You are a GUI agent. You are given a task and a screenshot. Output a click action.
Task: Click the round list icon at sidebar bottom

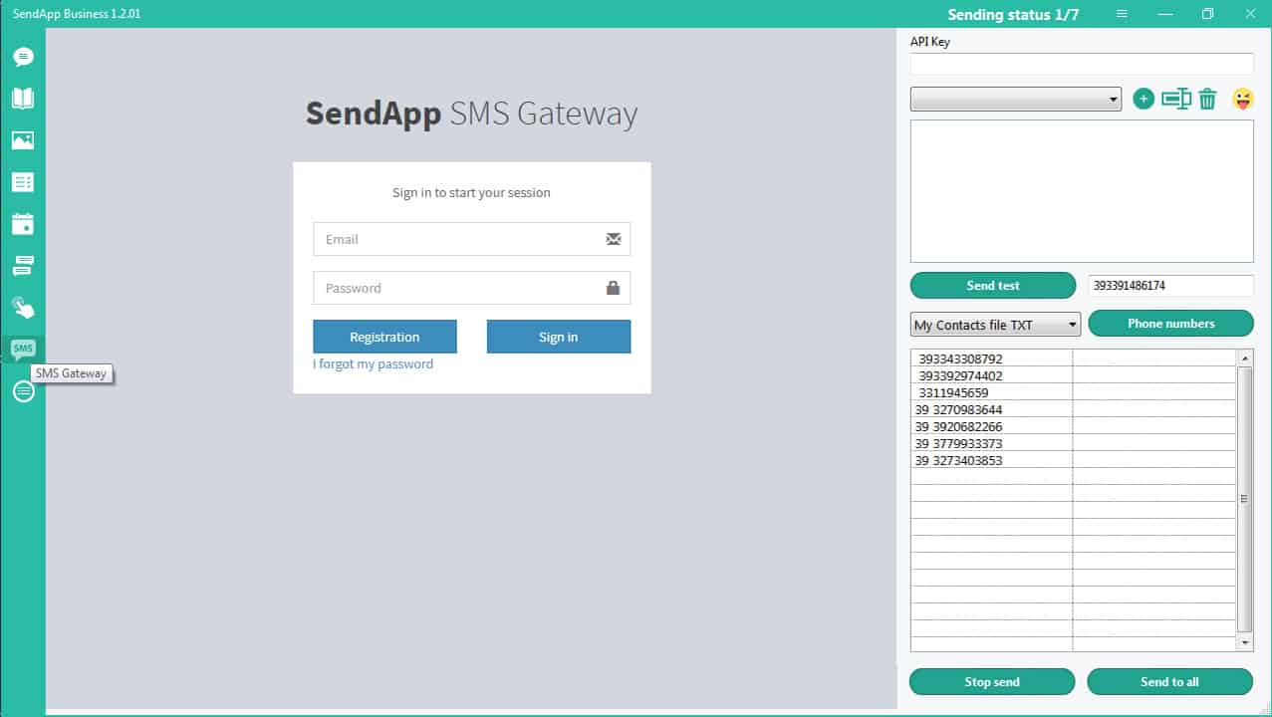point(23,391)
